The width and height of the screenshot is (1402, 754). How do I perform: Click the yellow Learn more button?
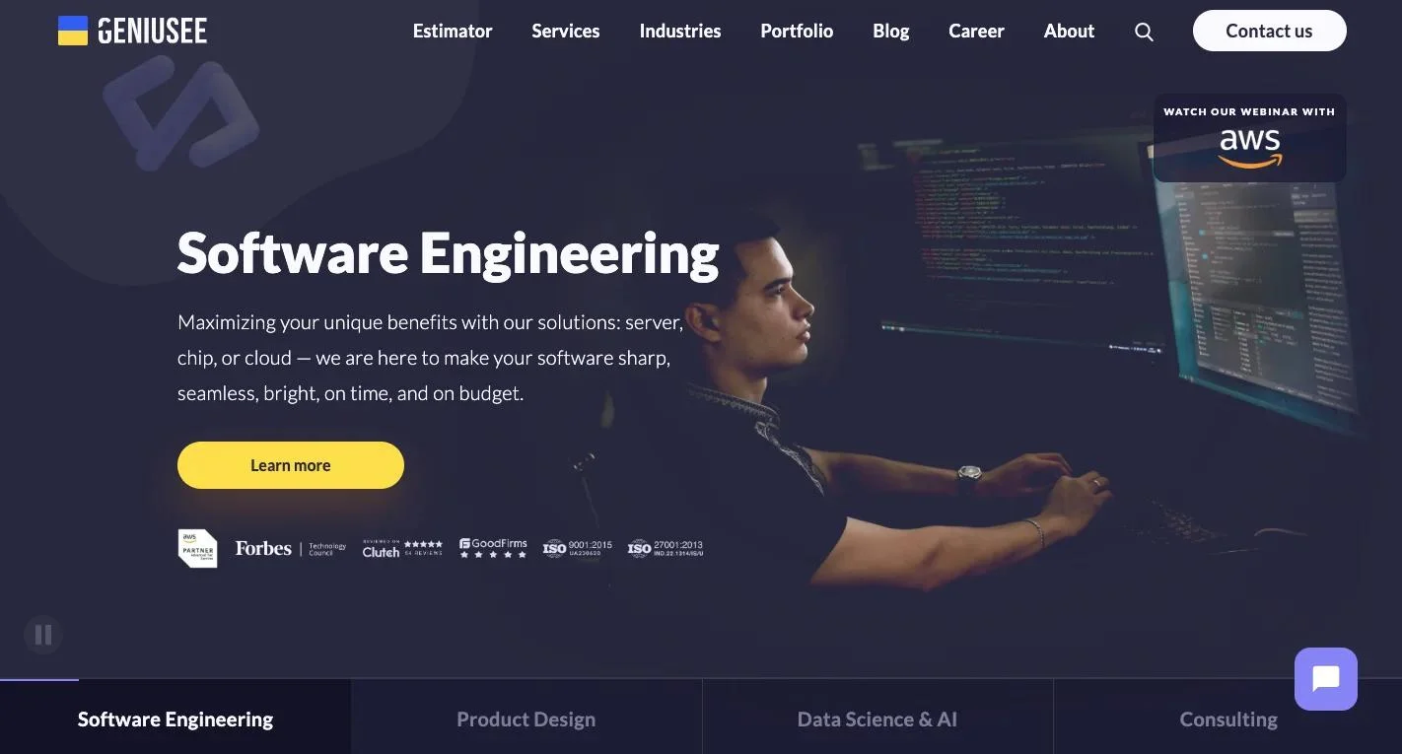[x=291, y=465]
